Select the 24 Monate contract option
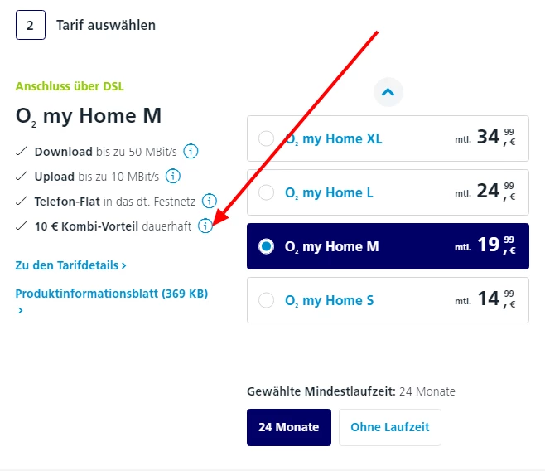 coord(288,427)
